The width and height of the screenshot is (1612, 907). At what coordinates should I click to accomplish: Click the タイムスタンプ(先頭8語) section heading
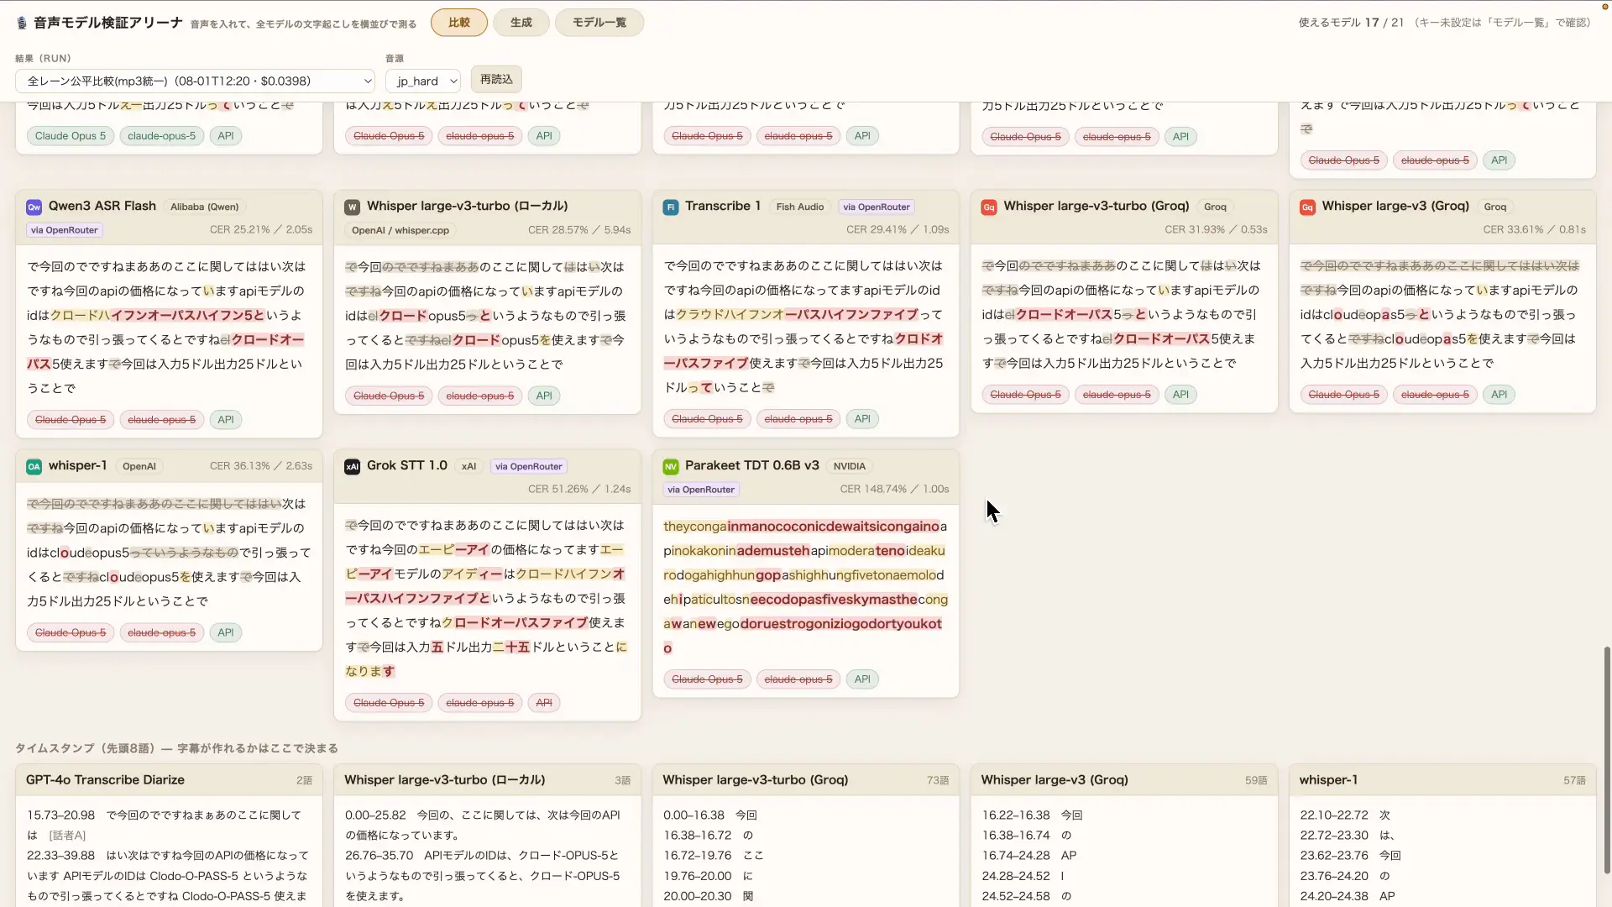click(x=176, y=748)
